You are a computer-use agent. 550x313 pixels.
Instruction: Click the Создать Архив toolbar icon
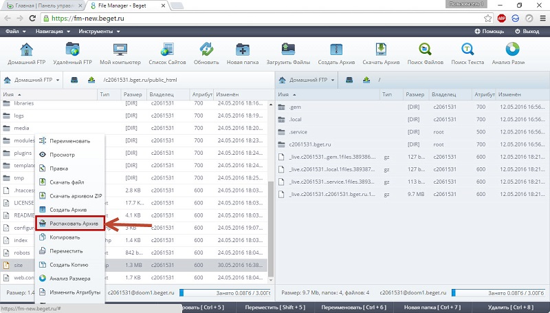336,54
